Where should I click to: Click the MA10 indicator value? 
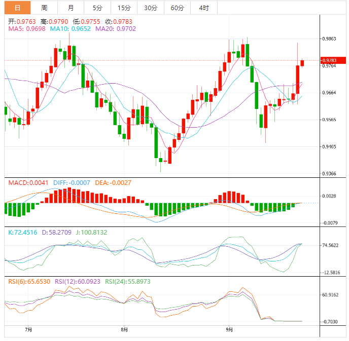[71, 29]
